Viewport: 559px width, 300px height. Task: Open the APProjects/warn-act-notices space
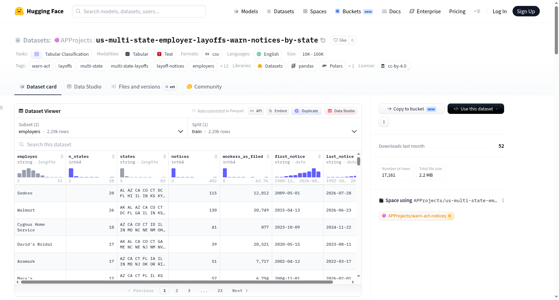[416, 216]
